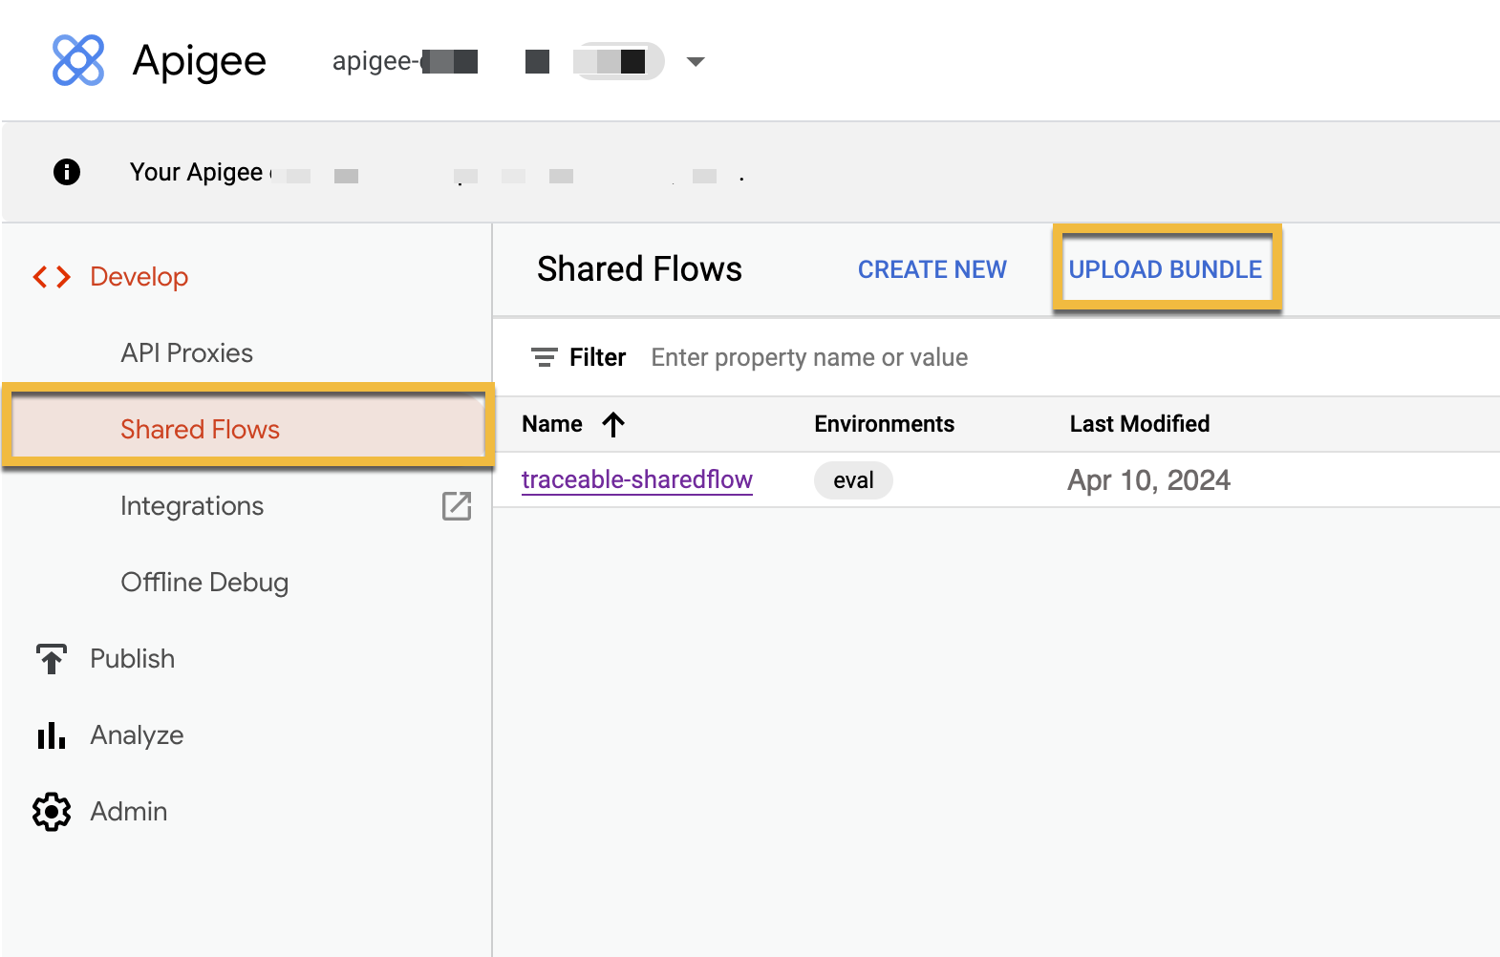Open the Admin section
The height and width of the screenshot is (957, 1500).
129,812
